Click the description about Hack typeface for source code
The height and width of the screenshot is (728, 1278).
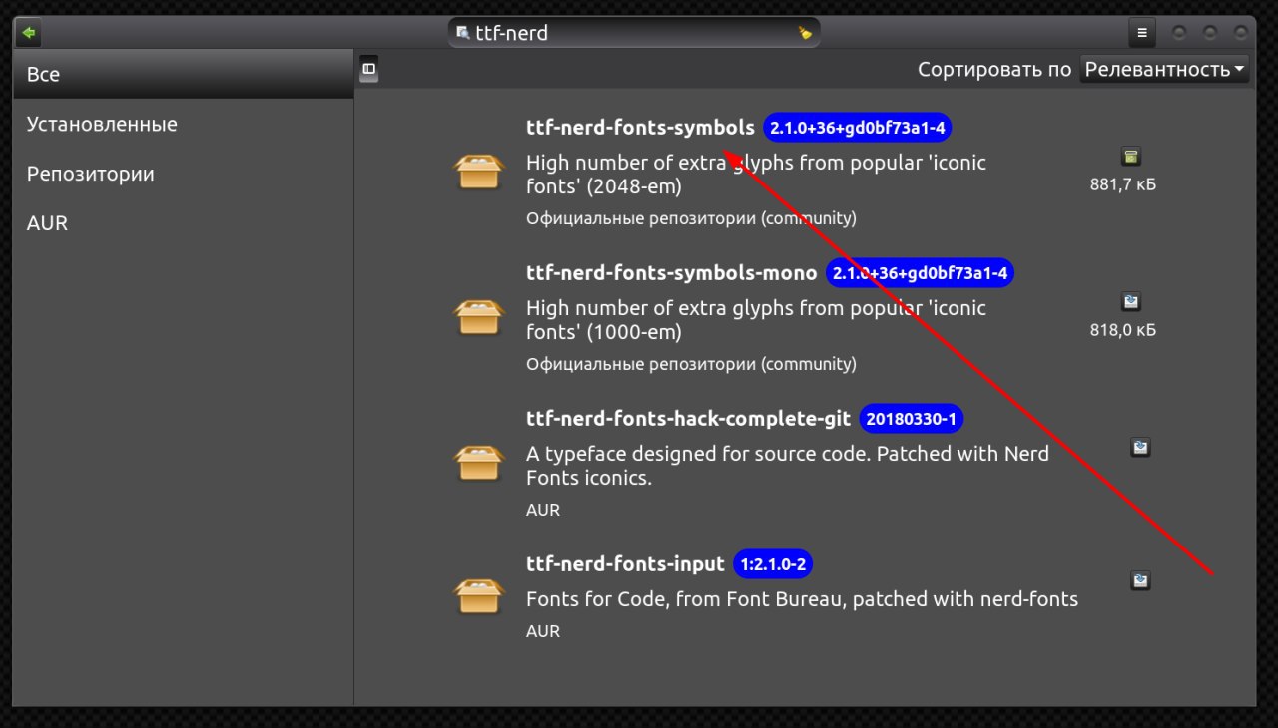pyautogui.click(x=788, y=466)
